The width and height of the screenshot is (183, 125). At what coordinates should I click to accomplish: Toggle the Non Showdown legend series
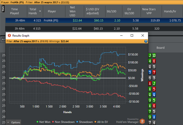(x=63, y=122)
